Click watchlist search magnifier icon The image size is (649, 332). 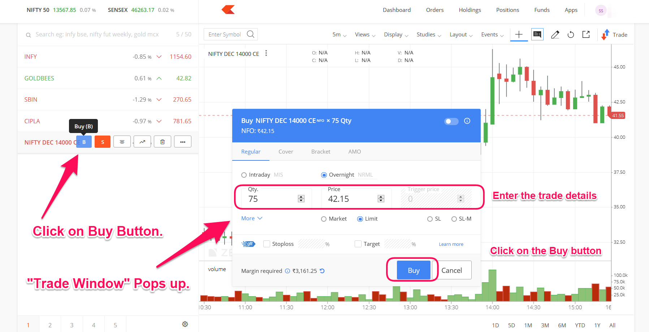[x=28, y=35]
